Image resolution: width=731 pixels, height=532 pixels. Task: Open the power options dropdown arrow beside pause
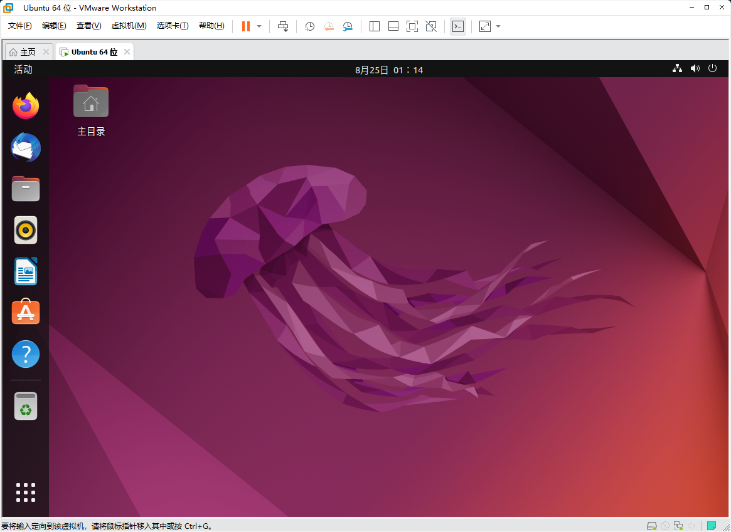click(x=259, y=26)
